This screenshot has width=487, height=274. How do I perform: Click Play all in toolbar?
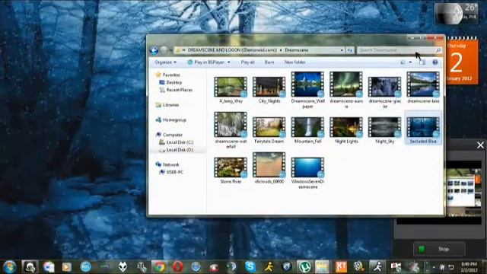[x=247, y=62]
